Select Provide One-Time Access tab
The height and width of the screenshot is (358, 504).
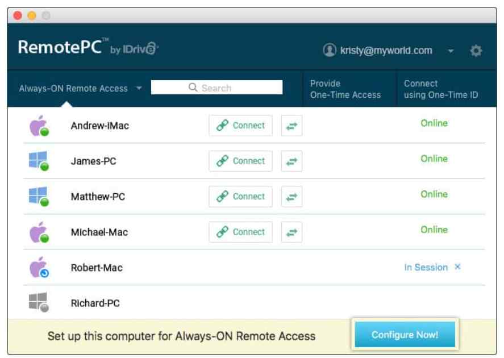click(345, 89)
